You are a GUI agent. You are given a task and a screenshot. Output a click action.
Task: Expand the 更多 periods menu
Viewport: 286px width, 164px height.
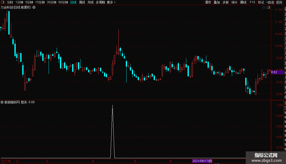111,2
